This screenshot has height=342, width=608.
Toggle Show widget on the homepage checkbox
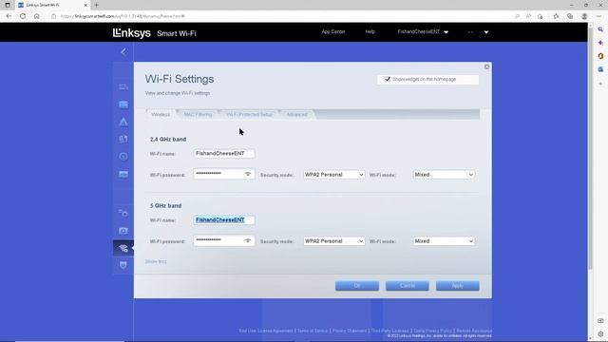388,79
